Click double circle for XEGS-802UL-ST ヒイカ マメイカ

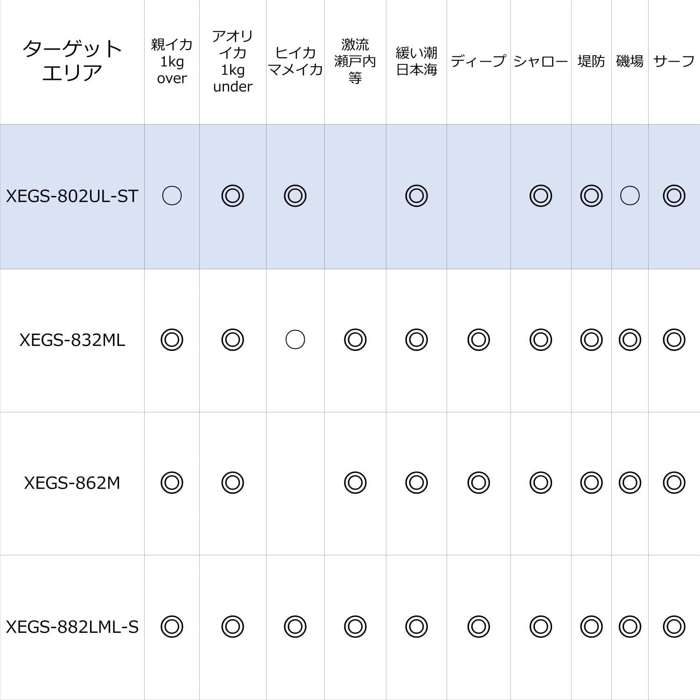[x=295, y=196]
